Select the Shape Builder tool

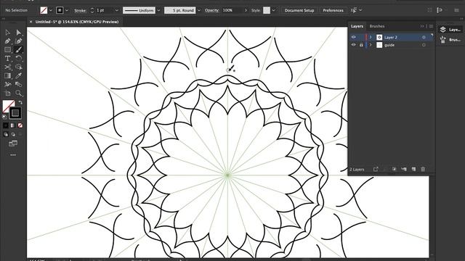coord(19,67)
